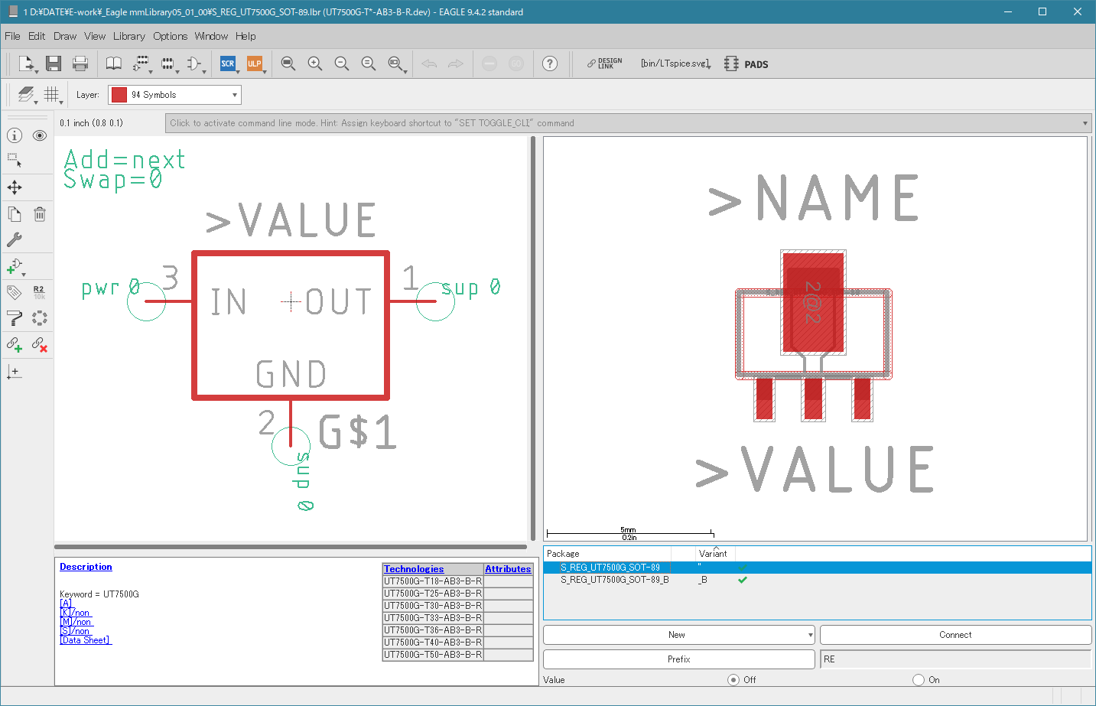Open the command line history dropdown arrow

(1085, 123)
